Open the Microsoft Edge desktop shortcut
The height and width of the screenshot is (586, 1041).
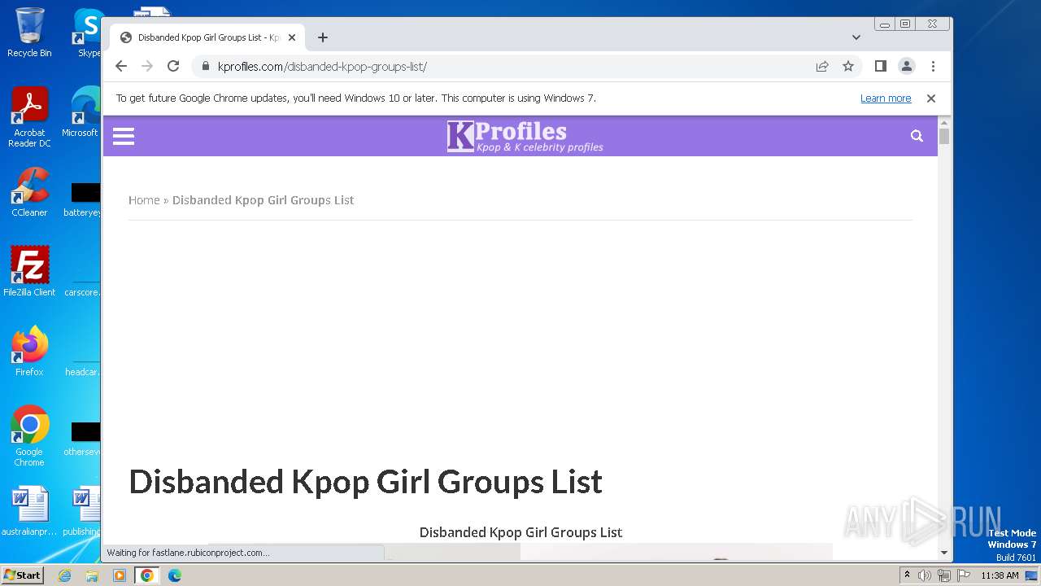point(83,112)
